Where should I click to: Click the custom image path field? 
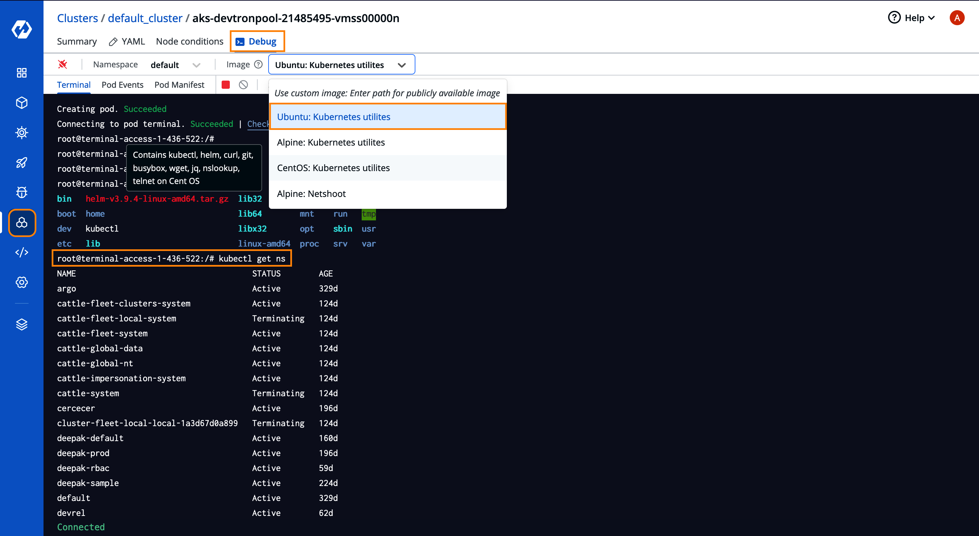pyautogui.click(x=388, y=93)
